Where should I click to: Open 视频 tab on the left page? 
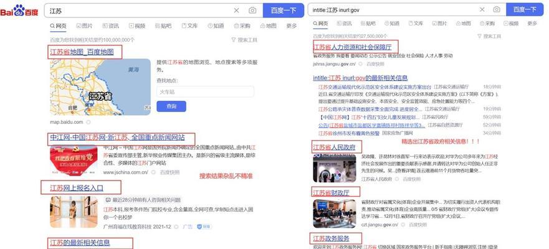coord(137,26)
